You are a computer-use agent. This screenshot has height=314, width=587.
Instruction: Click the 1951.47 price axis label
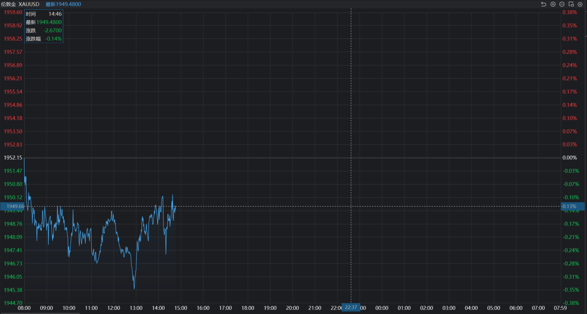click(x=13, y=171)
